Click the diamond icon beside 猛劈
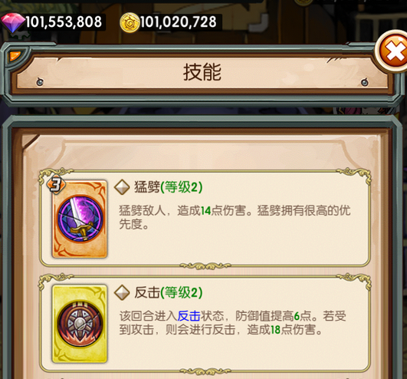 pos(122,187)
